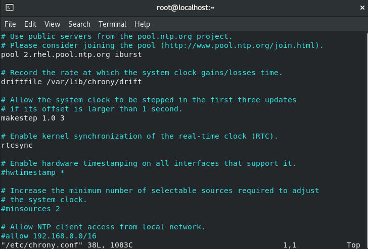Screen dimensions: 368x249
Task: Open the View menu
Action: [53, 24]
